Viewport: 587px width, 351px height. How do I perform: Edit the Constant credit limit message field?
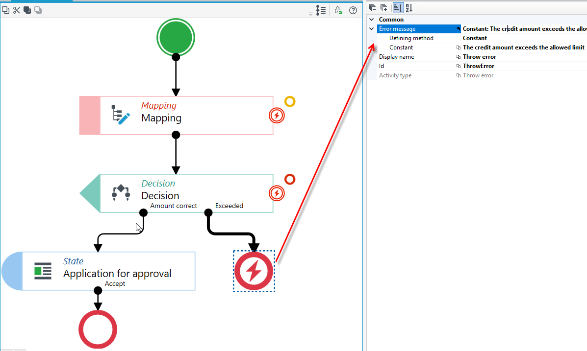524,47
